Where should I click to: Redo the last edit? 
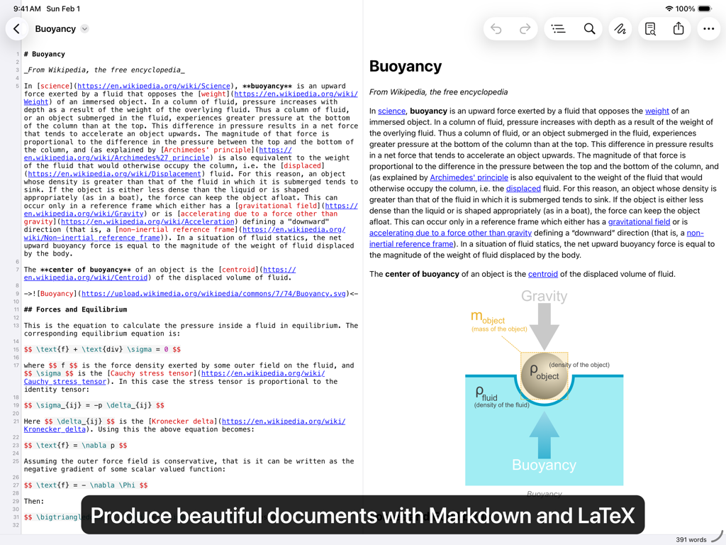pyautogui.click(x=525, y=28)
